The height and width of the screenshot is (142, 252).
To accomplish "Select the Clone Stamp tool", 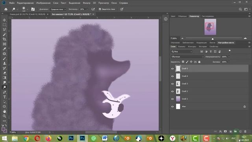I will click(x=4, y=63).
